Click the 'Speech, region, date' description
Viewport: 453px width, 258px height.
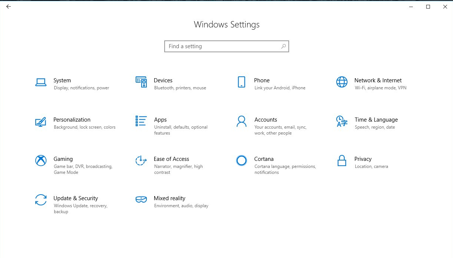click(x=375, y=128)
